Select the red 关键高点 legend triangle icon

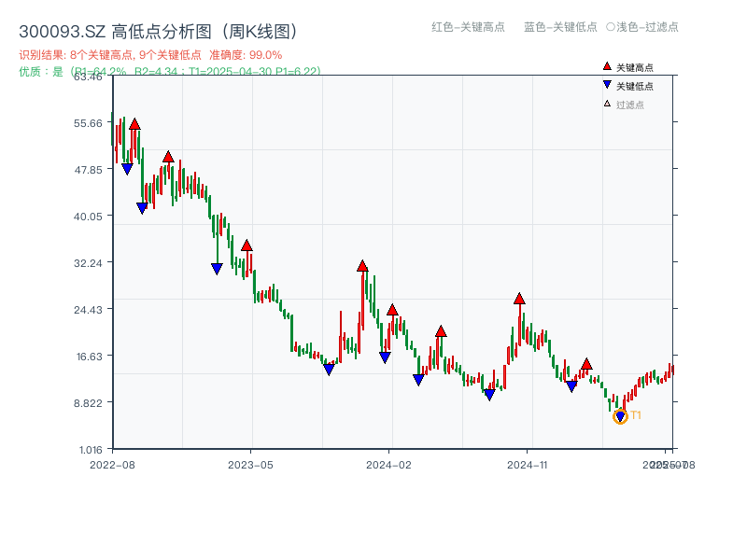click(606, 66)
